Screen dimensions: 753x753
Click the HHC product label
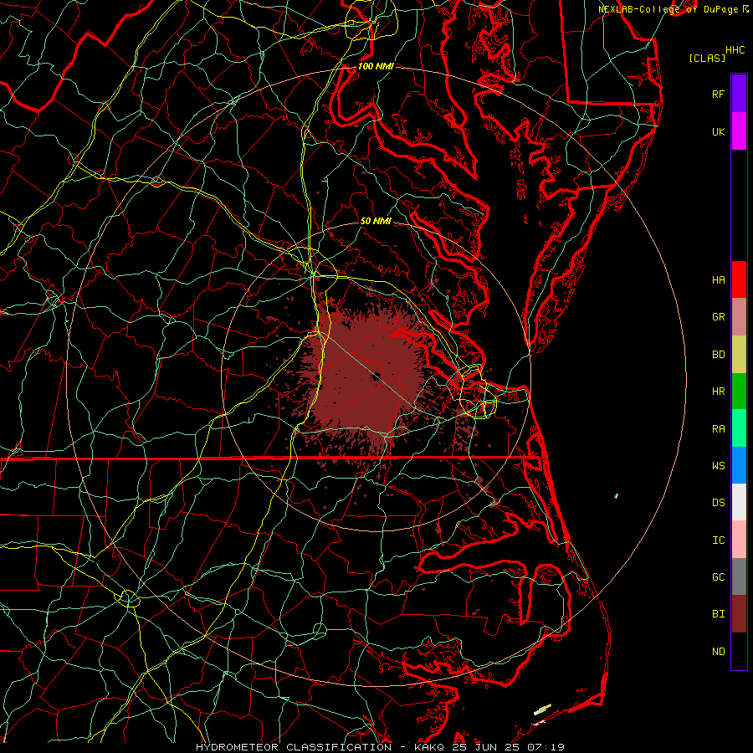pos(735,50)
